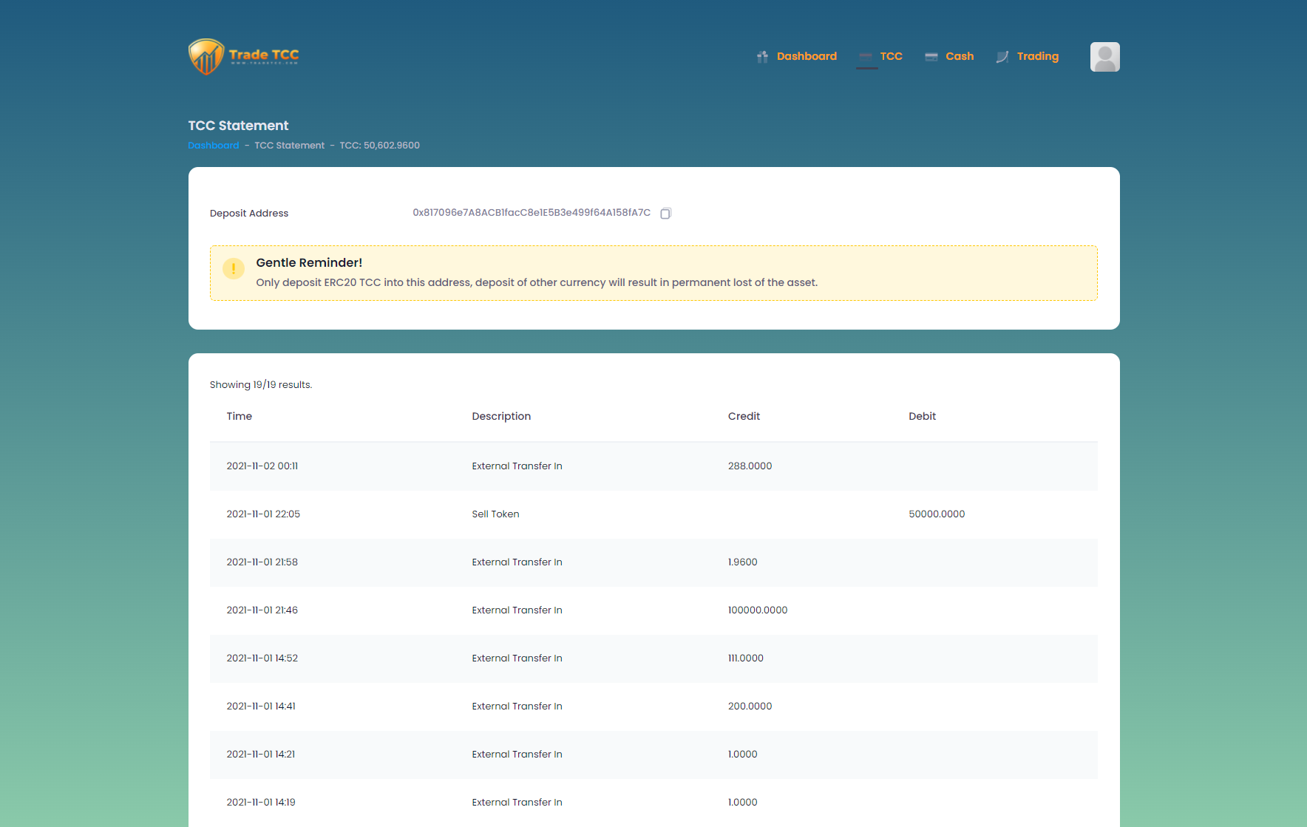1307x827 pixels.
Task: Click the TCC Statement breadcrumb text
Action: pos(290,146)
